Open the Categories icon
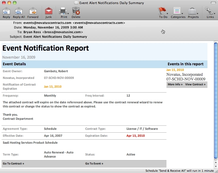This screenshot has width=218, height=173. 177,11
